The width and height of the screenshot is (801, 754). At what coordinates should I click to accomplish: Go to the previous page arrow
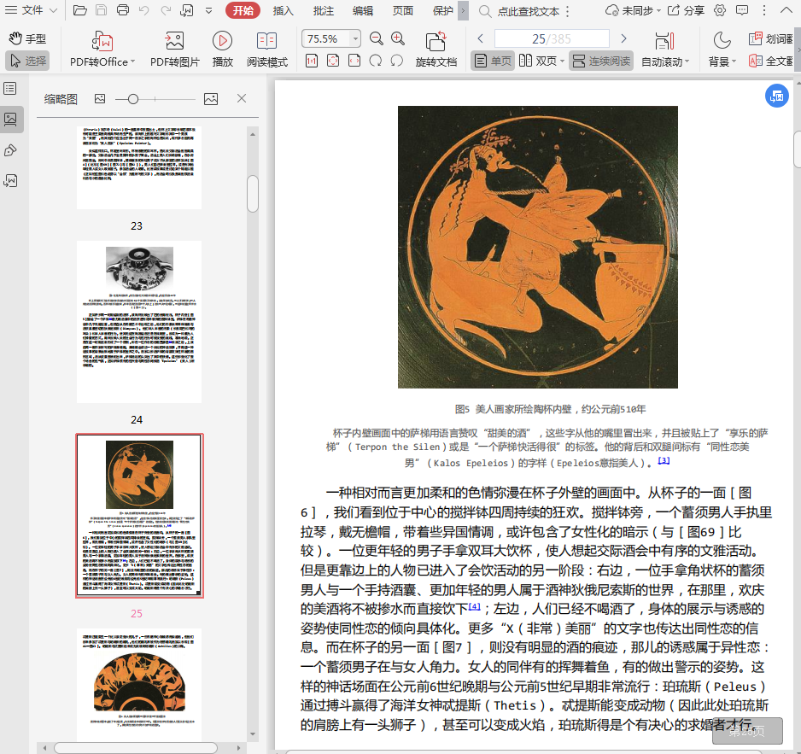pos(480,38)
